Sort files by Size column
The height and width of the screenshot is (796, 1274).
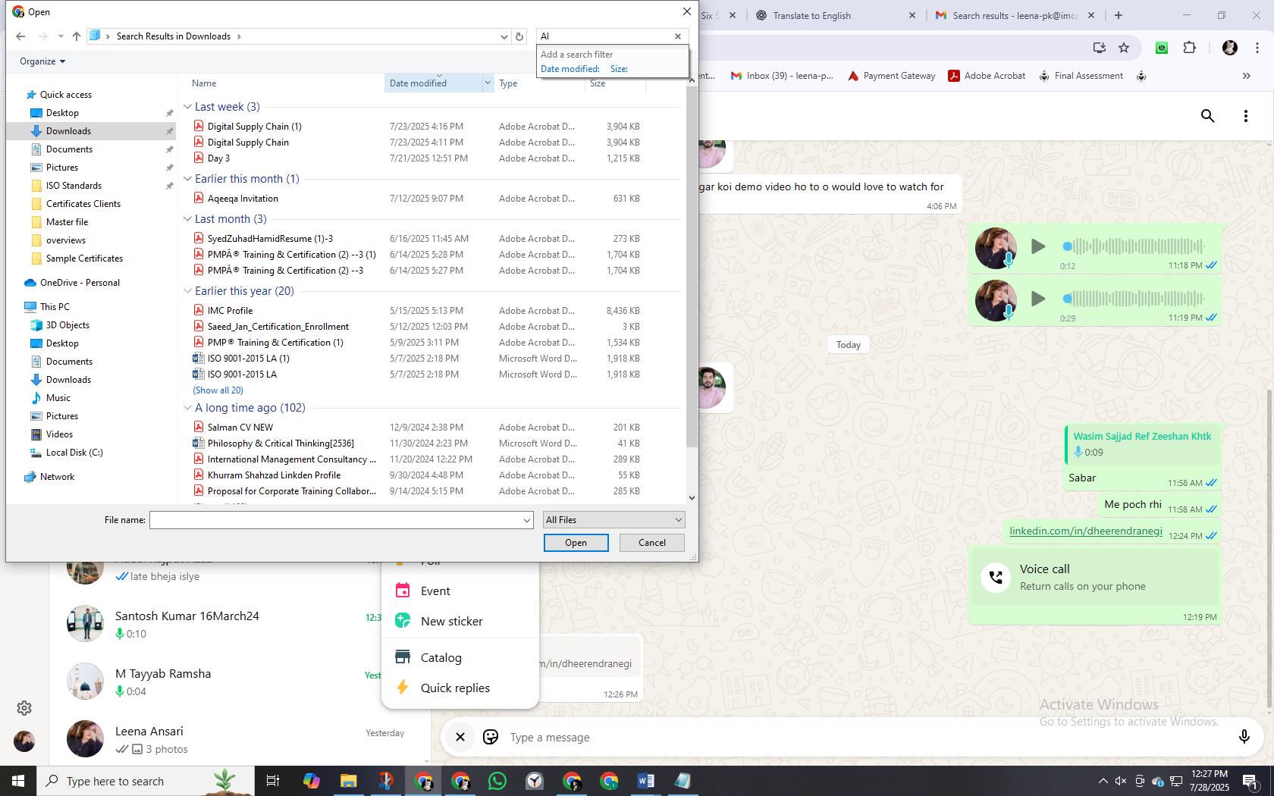(598, 83)
